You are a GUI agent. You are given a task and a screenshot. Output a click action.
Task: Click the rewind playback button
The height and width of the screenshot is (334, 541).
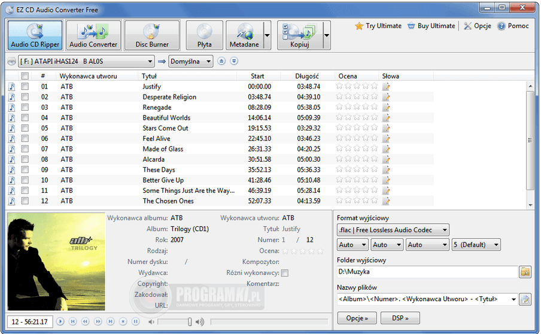85,321
